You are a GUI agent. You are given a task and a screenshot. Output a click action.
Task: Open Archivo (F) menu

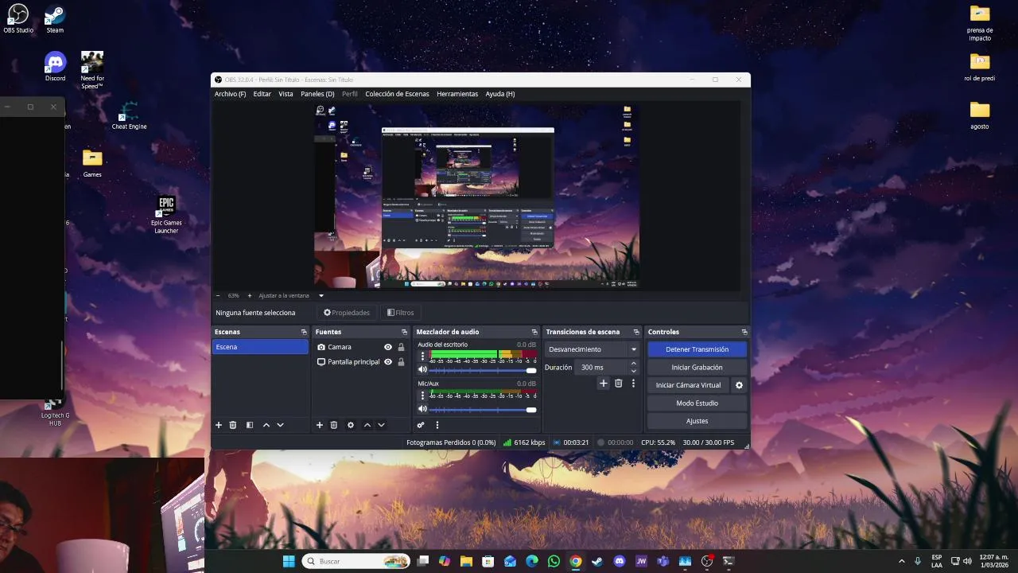click(x=230, y=94)
